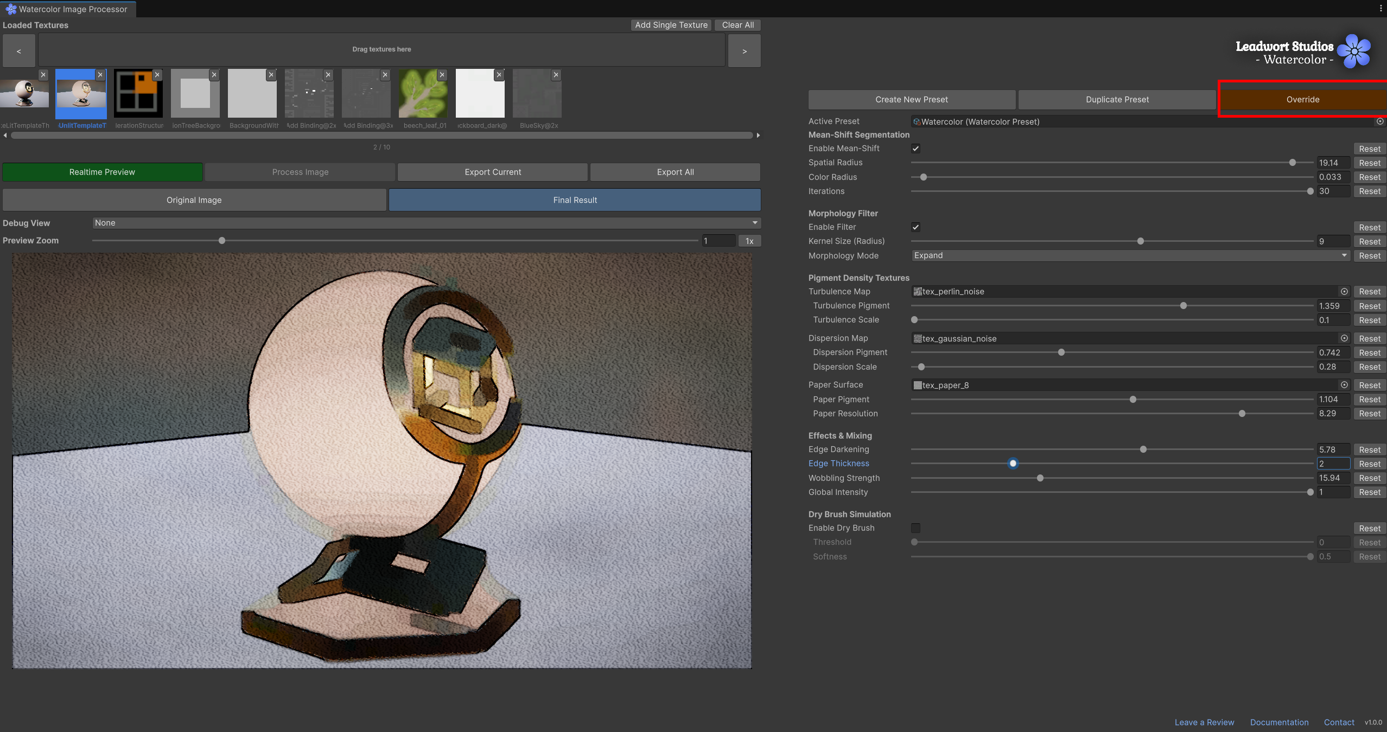Click the Preview Zoom value field
The width and height of the screenshot is (1387, 732).
click(x=719, y=241)
